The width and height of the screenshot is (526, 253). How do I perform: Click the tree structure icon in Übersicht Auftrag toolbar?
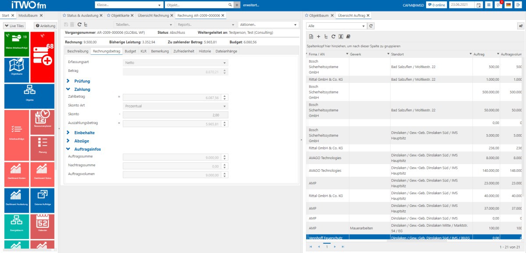coord(326,36)
